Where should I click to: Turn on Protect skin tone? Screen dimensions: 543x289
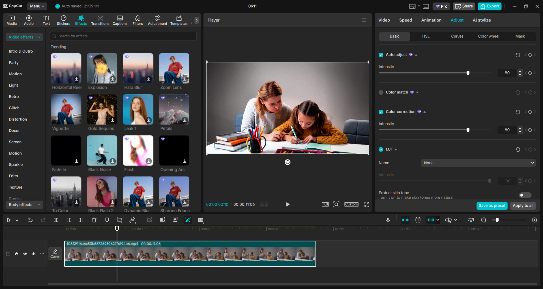[x=525, y=195]
